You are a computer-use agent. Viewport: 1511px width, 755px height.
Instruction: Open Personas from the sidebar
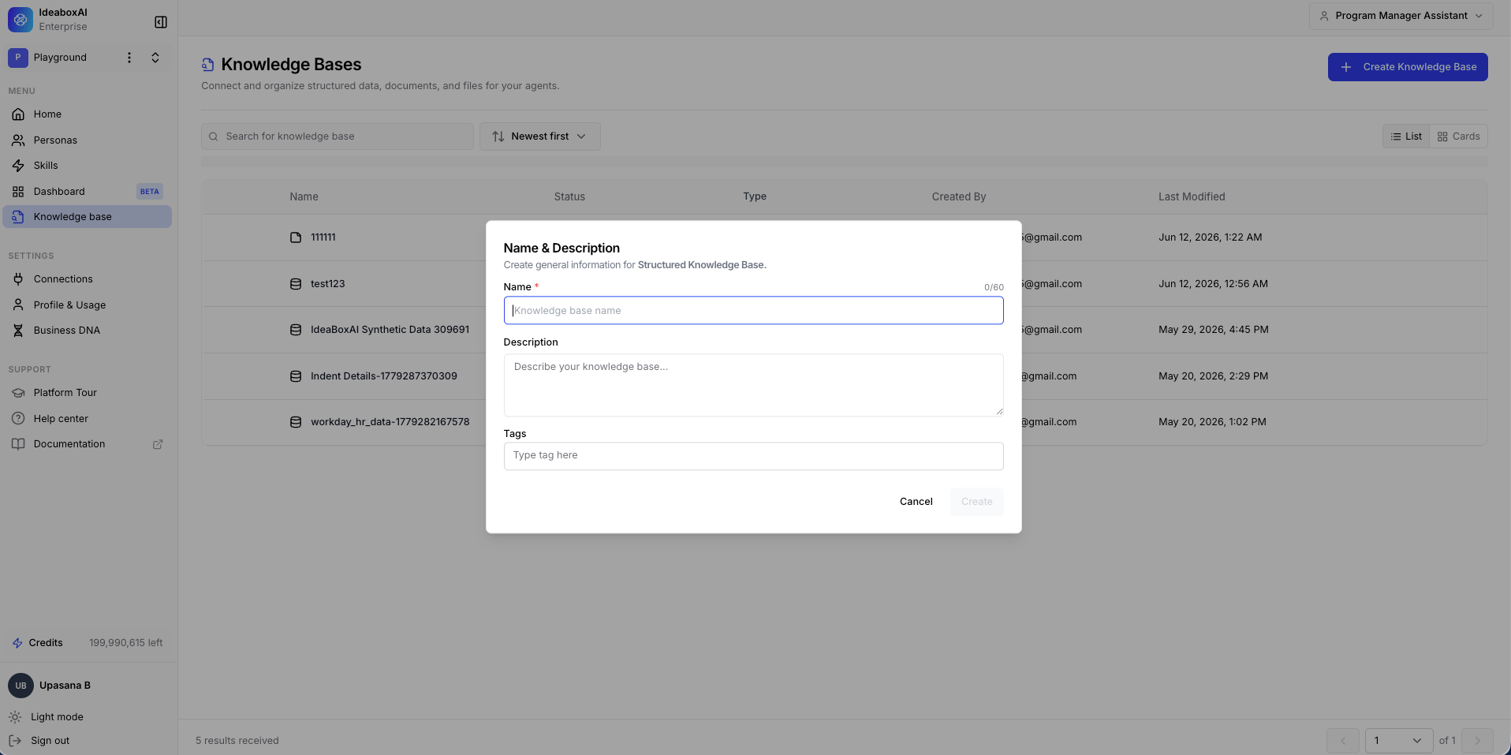point(88,140)
